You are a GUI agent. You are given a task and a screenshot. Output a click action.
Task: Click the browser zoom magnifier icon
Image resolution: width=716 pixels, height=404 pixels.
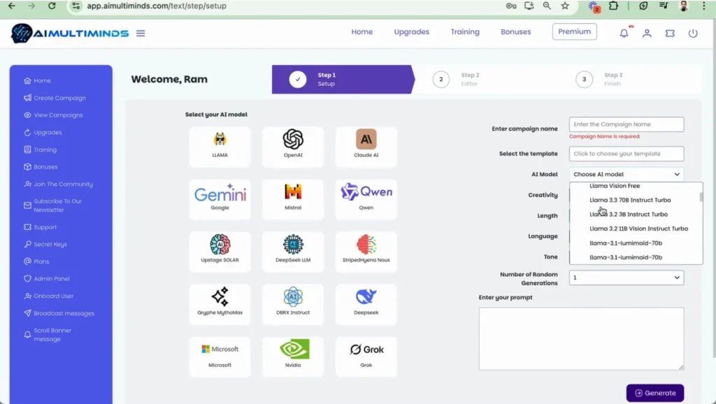547,6
